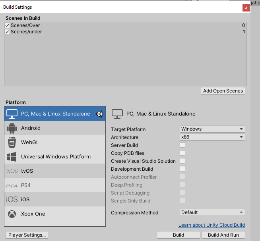The image size is (260, 241).
Task: Open Player Settings
Action: pyautogui.click(x=27, y=235)
